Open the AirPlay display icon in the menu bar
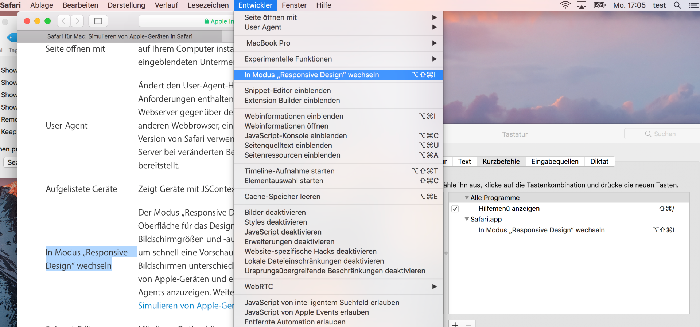Viewport: 700px width, 327px height. click(x=582, y=5)
